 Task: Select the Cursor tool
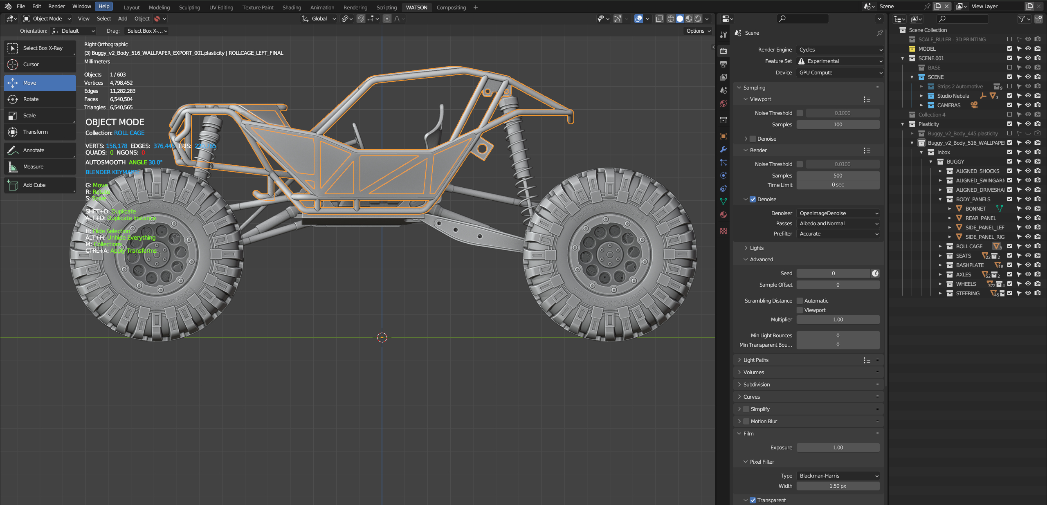(31, 64)
